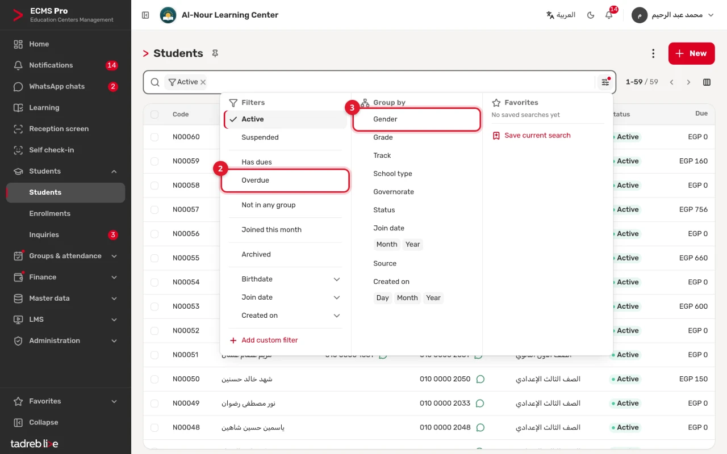Check the row N00057 checkbox
The image size is (727, 454).
point(154,209)
